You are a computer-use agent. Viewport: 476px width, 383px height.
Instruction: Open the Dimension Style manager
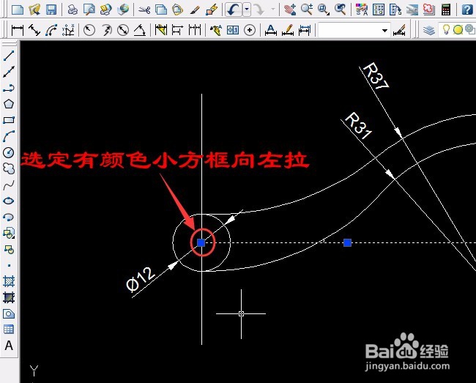399,30
